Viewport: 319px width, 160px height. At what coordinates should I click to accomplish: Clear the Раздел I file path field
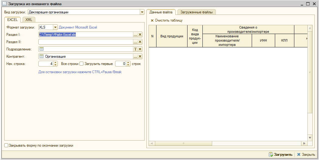point(140,35)
